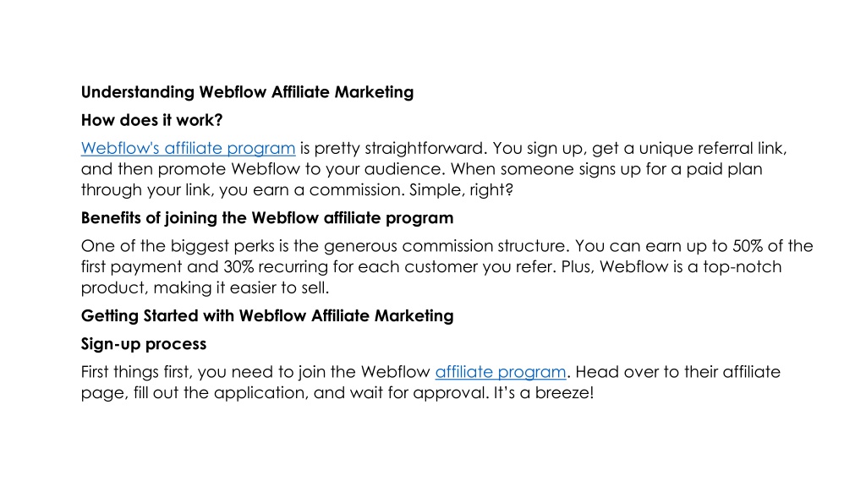Click the phrase "generous commission structure"
Viewport: 866px width, 487px height.
(445, 246)
